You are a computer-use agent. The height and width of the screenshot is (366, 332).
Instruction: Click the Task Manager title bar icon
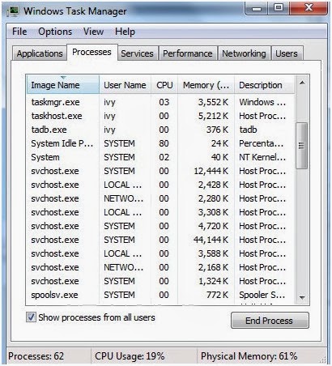(13, 11)
